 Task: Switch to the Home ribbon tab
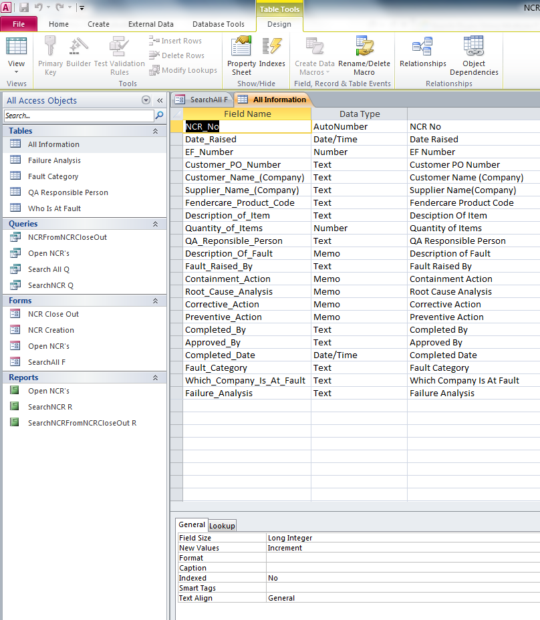pyautogui.click(x=59, y=24)
